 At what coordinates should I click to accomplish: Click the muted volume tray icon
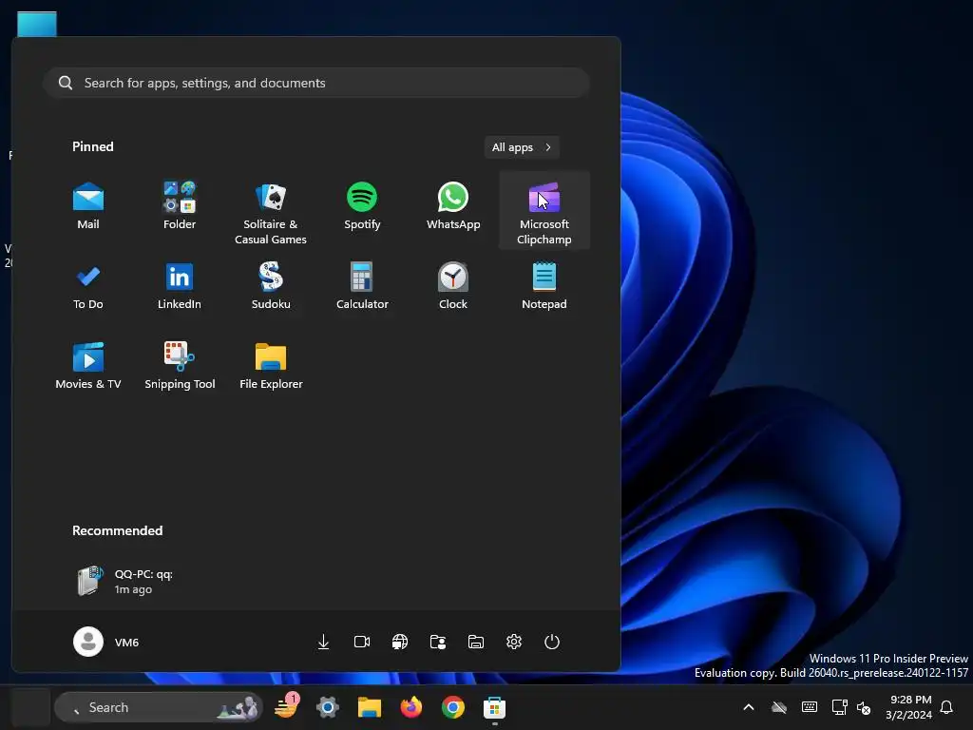[x=863, y=707]
